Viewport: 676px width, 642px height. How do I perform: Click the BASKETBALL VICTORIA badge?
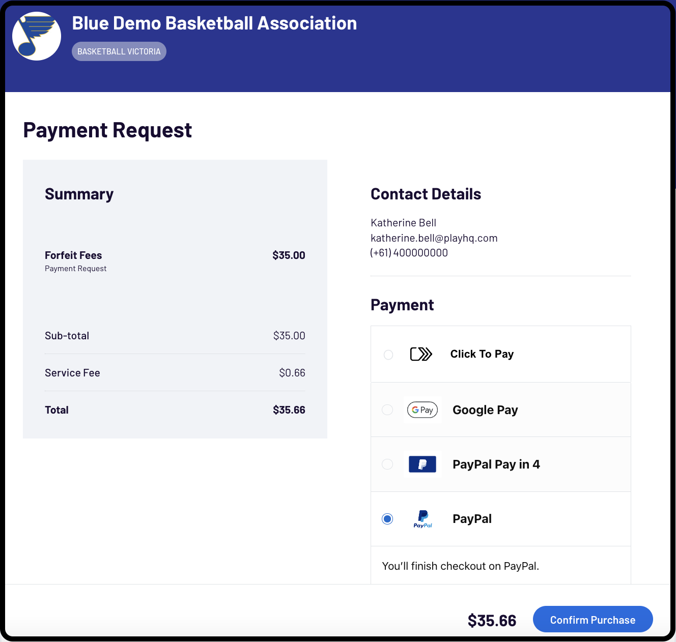(x=119, y=51)
